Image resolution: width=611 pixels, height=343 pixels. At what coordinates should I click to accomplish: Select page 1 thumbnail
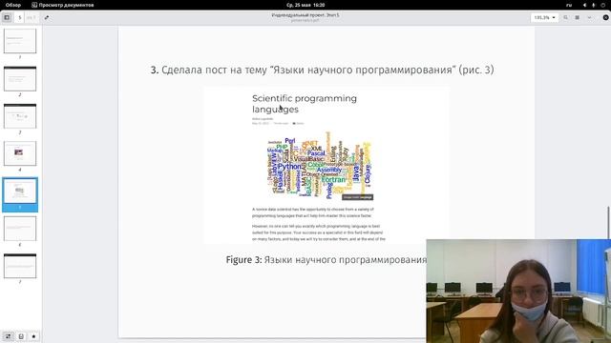(20, 41)
